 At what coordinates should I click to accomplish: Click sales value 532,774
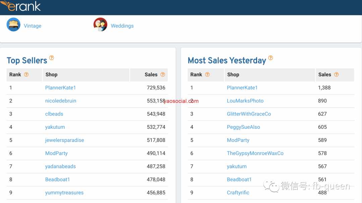click(156, 127)
